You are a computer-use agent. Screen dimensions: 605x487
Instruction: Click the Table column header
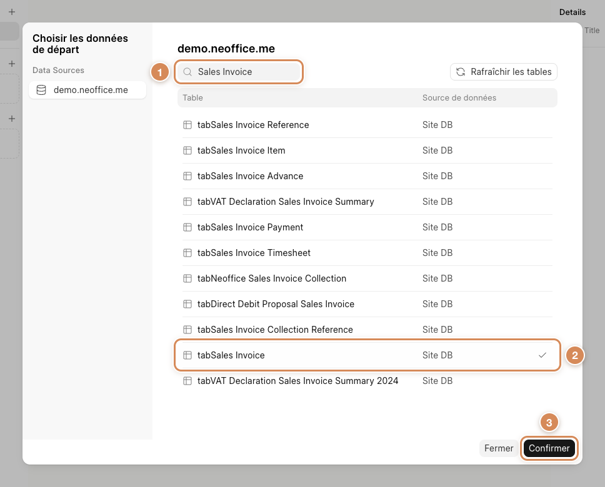[192, 98]
